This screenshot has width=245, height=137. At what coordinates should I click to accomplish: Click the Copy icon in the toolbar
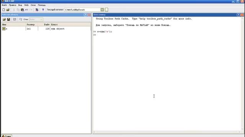(x=18, y=10)
